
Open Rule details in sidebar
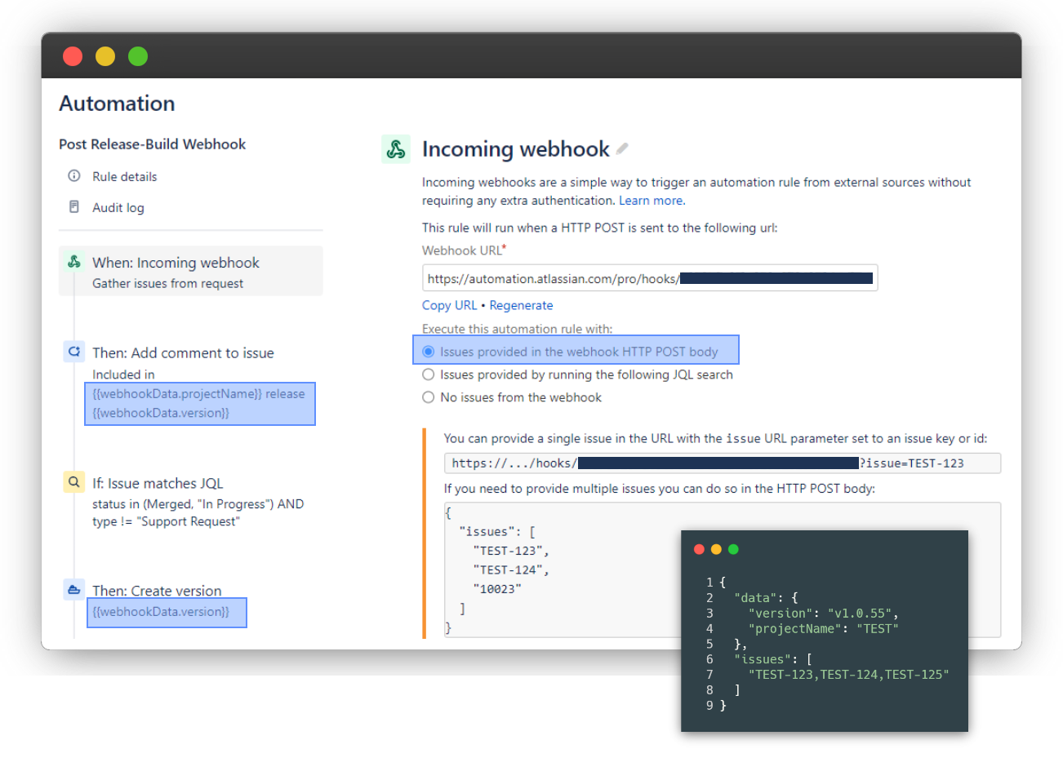pos(124,176)
